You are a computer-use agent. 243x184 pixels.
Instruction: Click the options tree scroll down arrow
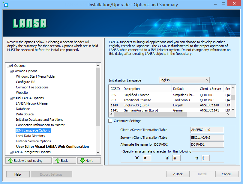click(x=98, y=153)
